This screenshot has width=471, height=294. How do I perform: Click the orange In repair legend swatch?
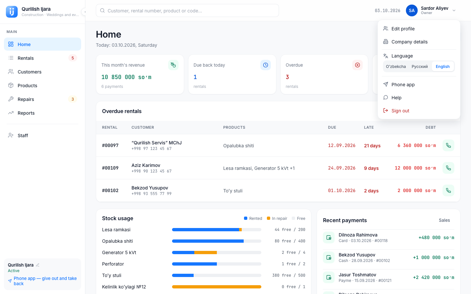point(269,218)
